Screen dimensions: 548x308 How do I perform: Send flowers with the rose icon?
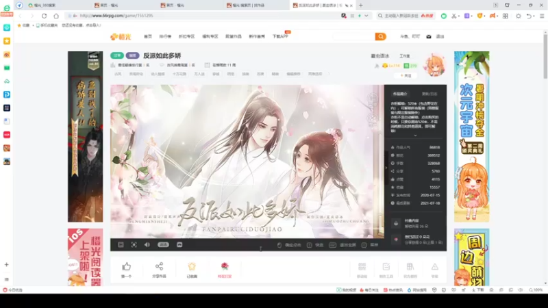(225, 266)
